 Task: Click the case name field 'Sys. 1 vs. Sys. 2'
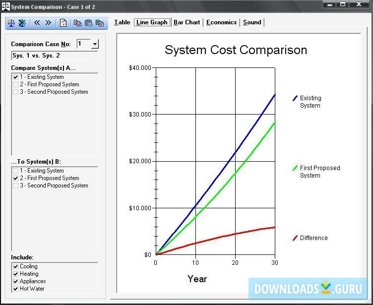pos(55,56)
